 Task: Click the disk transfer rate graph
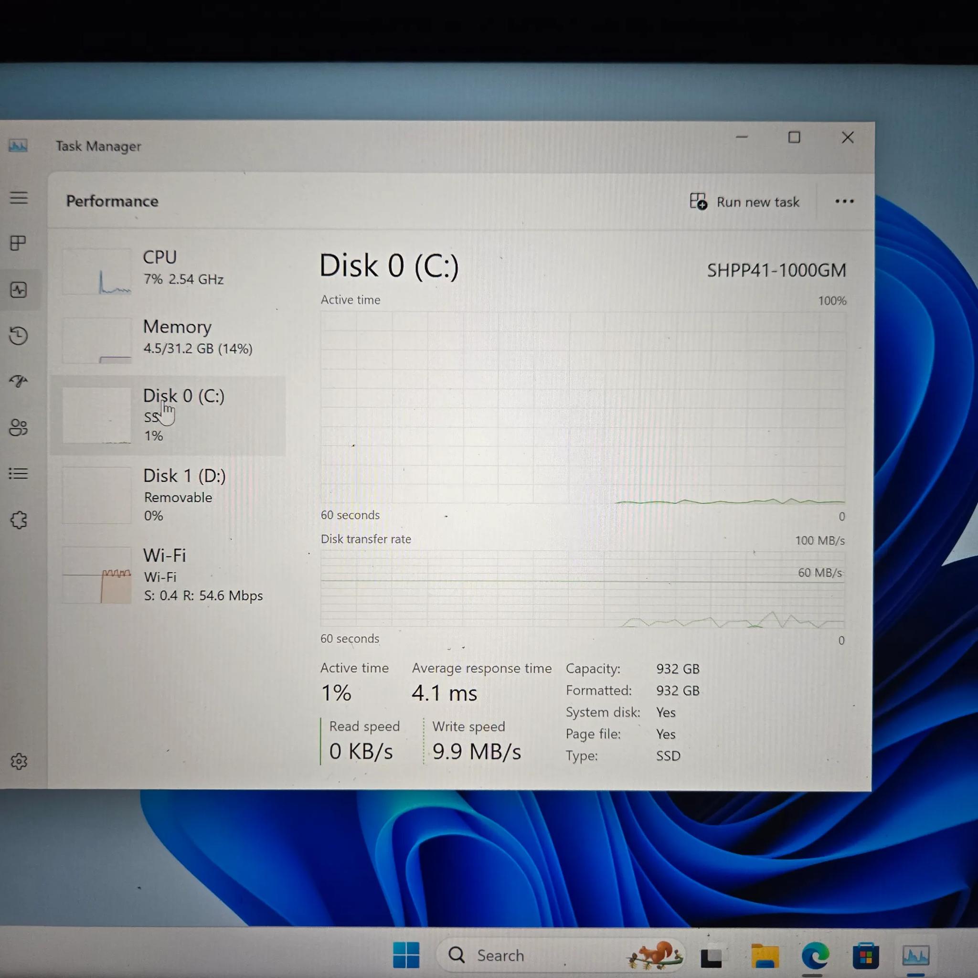point(582,590)
